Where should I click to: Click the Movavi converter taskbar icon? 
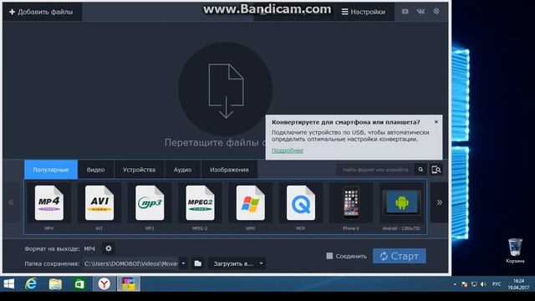(x=128, y=283)
